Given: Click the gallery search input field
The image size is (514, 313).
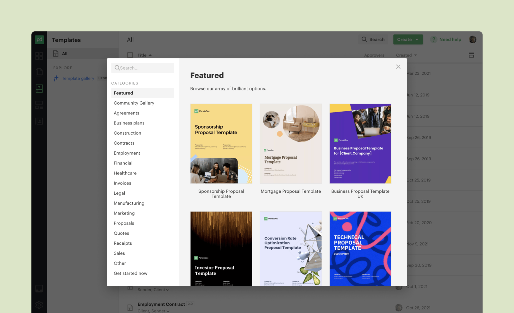Looking at the screenshot, I should coord(142,68).
